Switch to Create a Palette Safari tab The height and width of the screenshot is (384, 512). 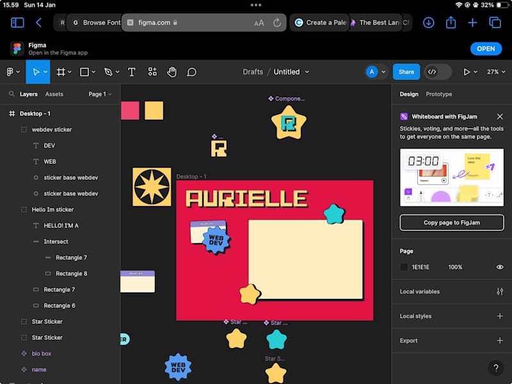pyautogui.click(x=321, y=22)
